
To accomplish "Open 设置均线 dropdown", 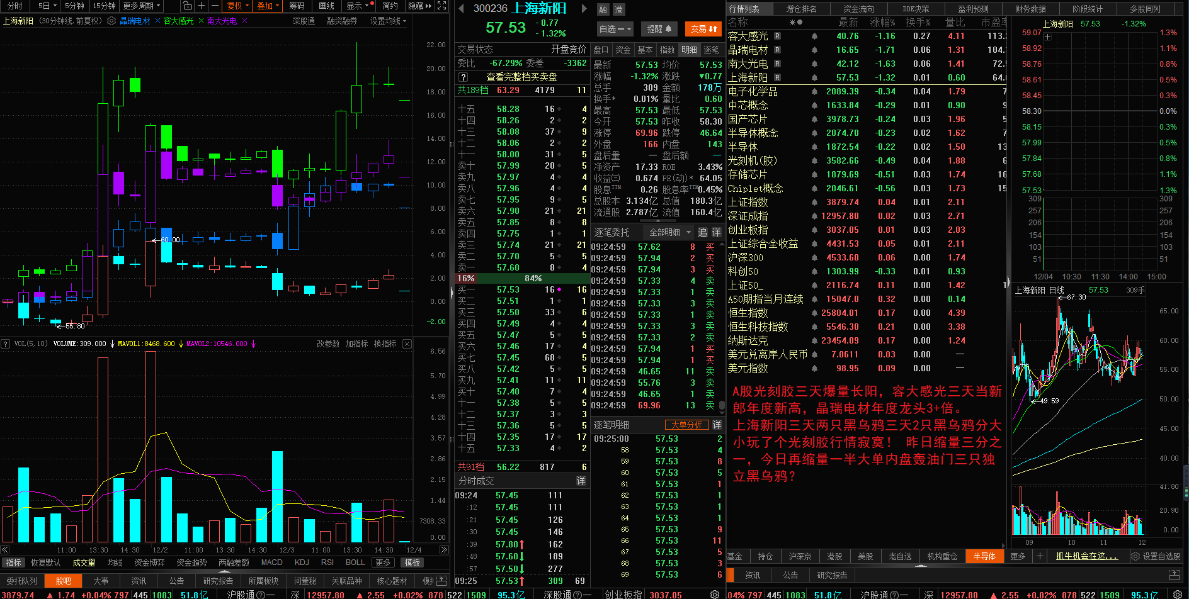I will point(388,21).
